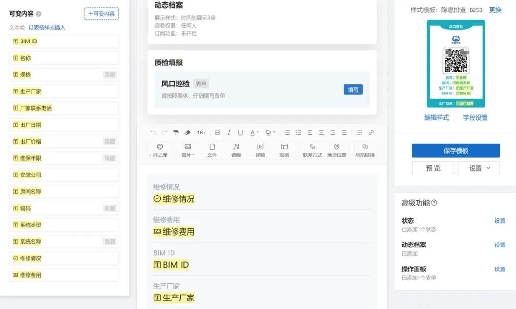Insert an image into the content editor
Image resolution: width=516 pixels, height=309 pixels.
(188, 148)
